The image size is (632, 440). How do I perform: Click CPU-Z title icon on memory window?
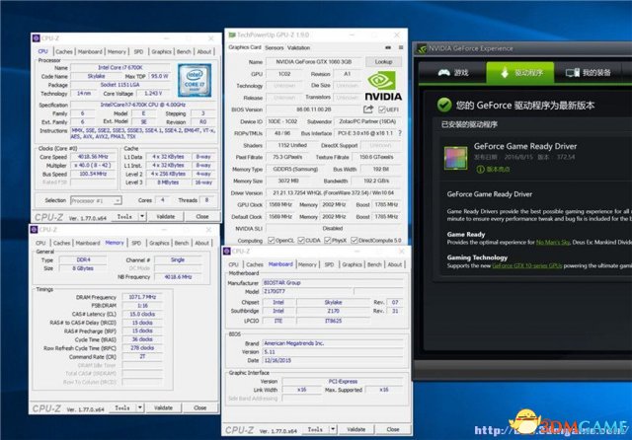34,230
